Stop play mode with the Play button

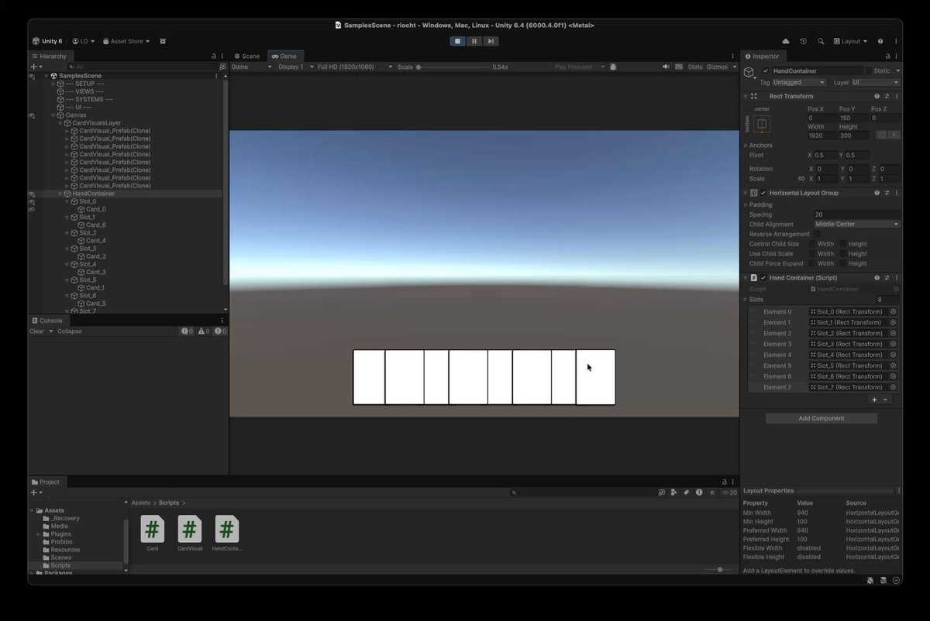coord(457,41)
